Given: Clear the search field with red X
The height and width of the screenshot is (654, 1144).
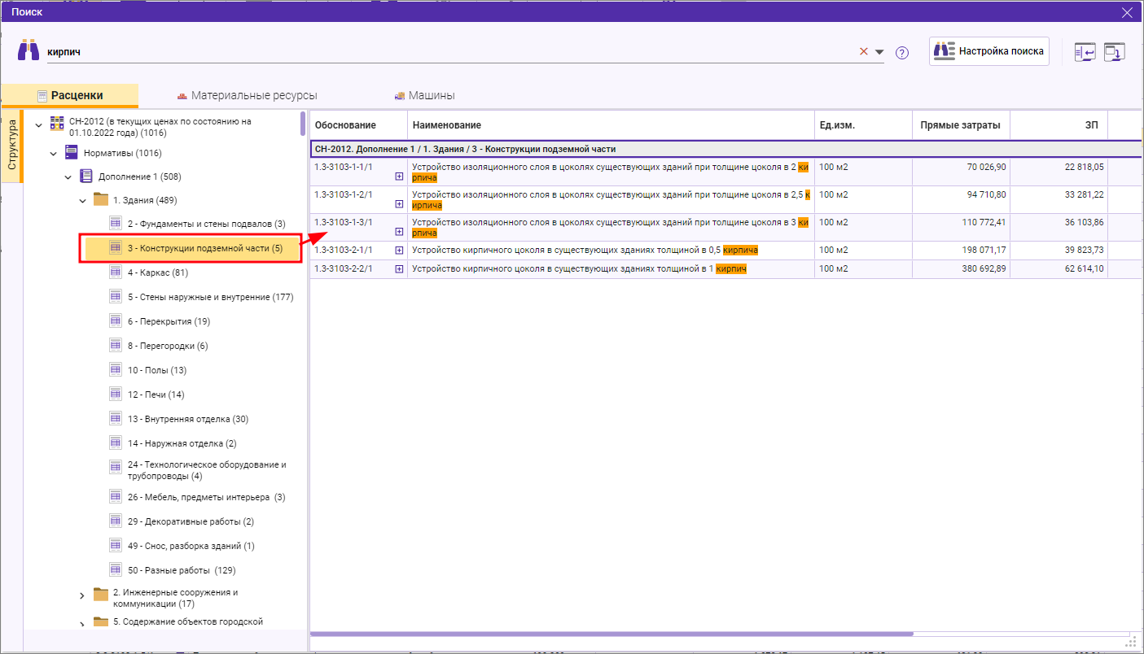Looking at the screenshot, I should point(864,51).
